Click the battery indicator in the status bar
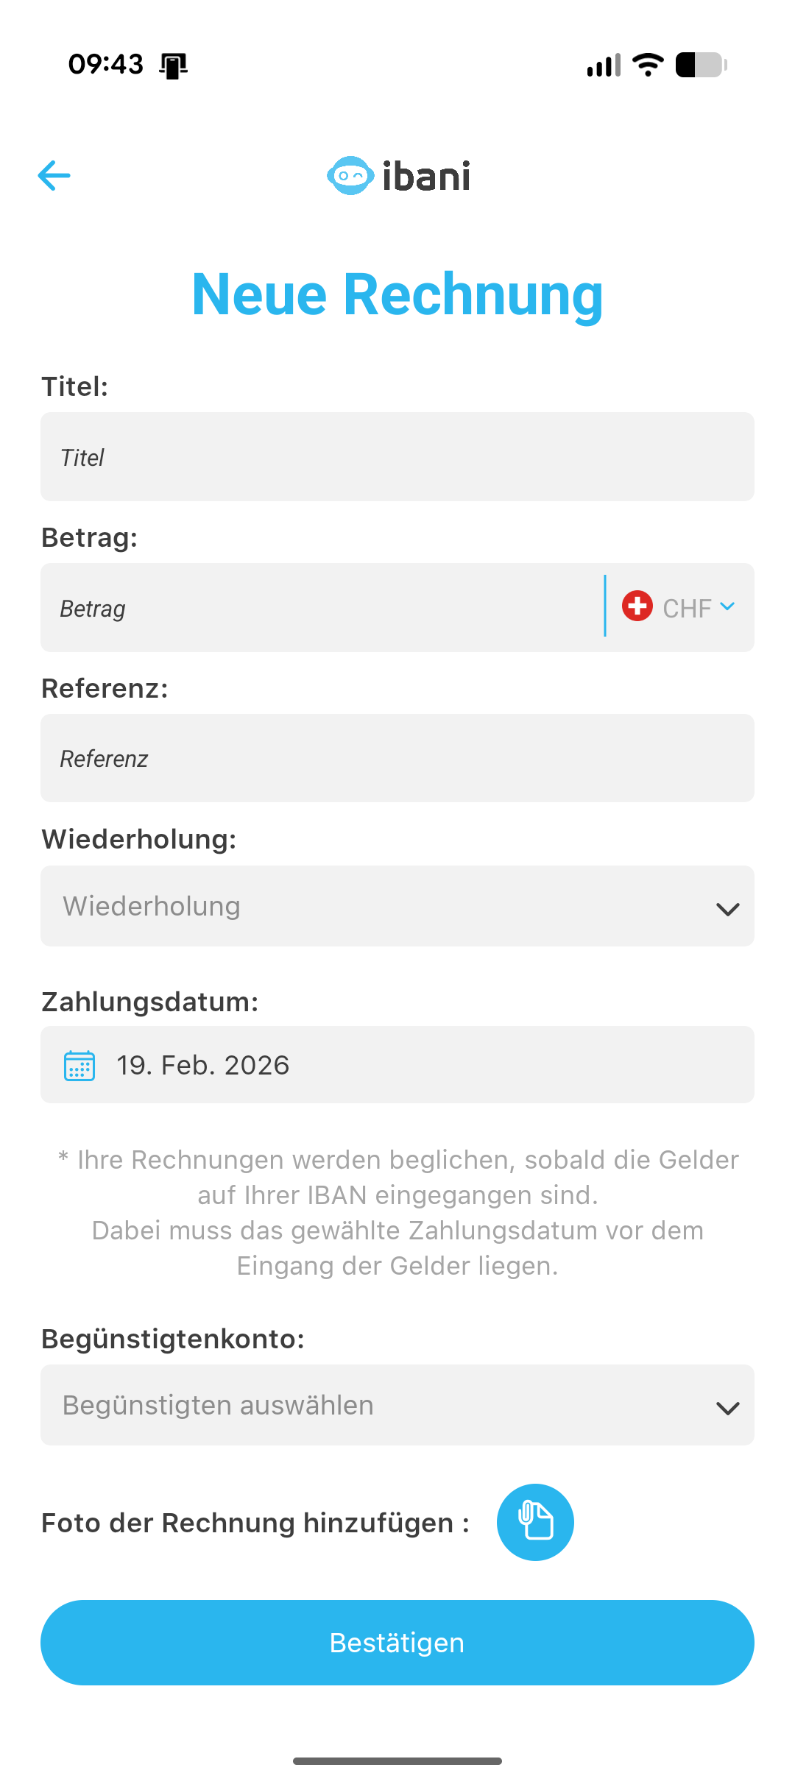Image resolution: width=795 pixels, height=1784 pixels. coord(699,65)
